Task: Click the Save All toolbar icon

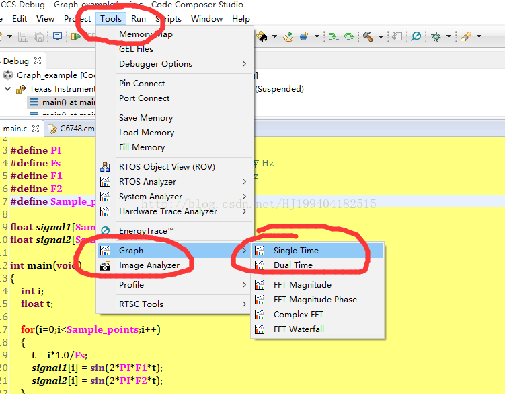Action: click(x=38, y=36)
